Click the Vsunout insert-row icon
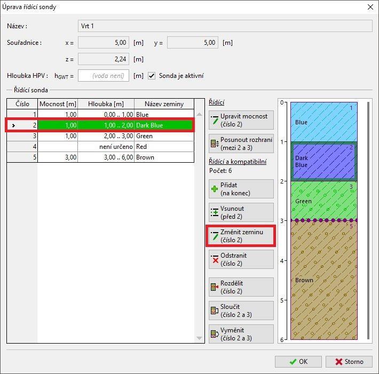Screen dimensions: 379x374 [215, 212]
